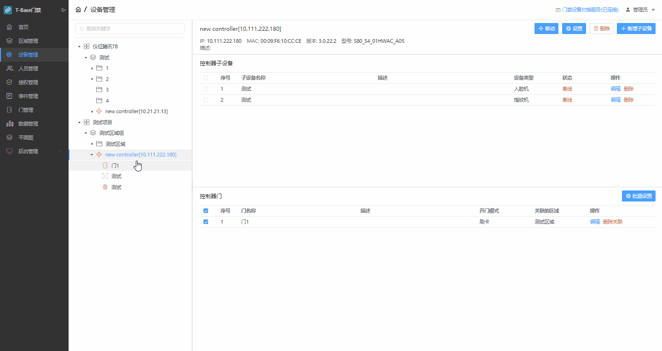Expand folder 1 in the tree

[92, 68]
